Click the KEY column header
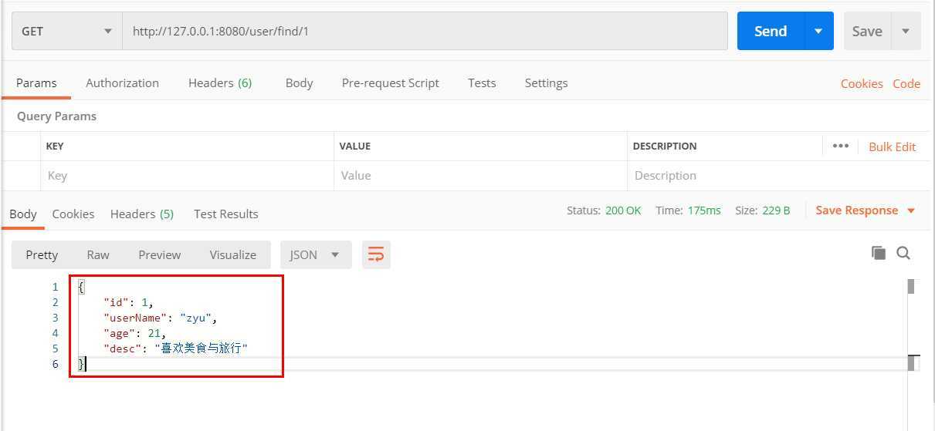 coord(55,146)
